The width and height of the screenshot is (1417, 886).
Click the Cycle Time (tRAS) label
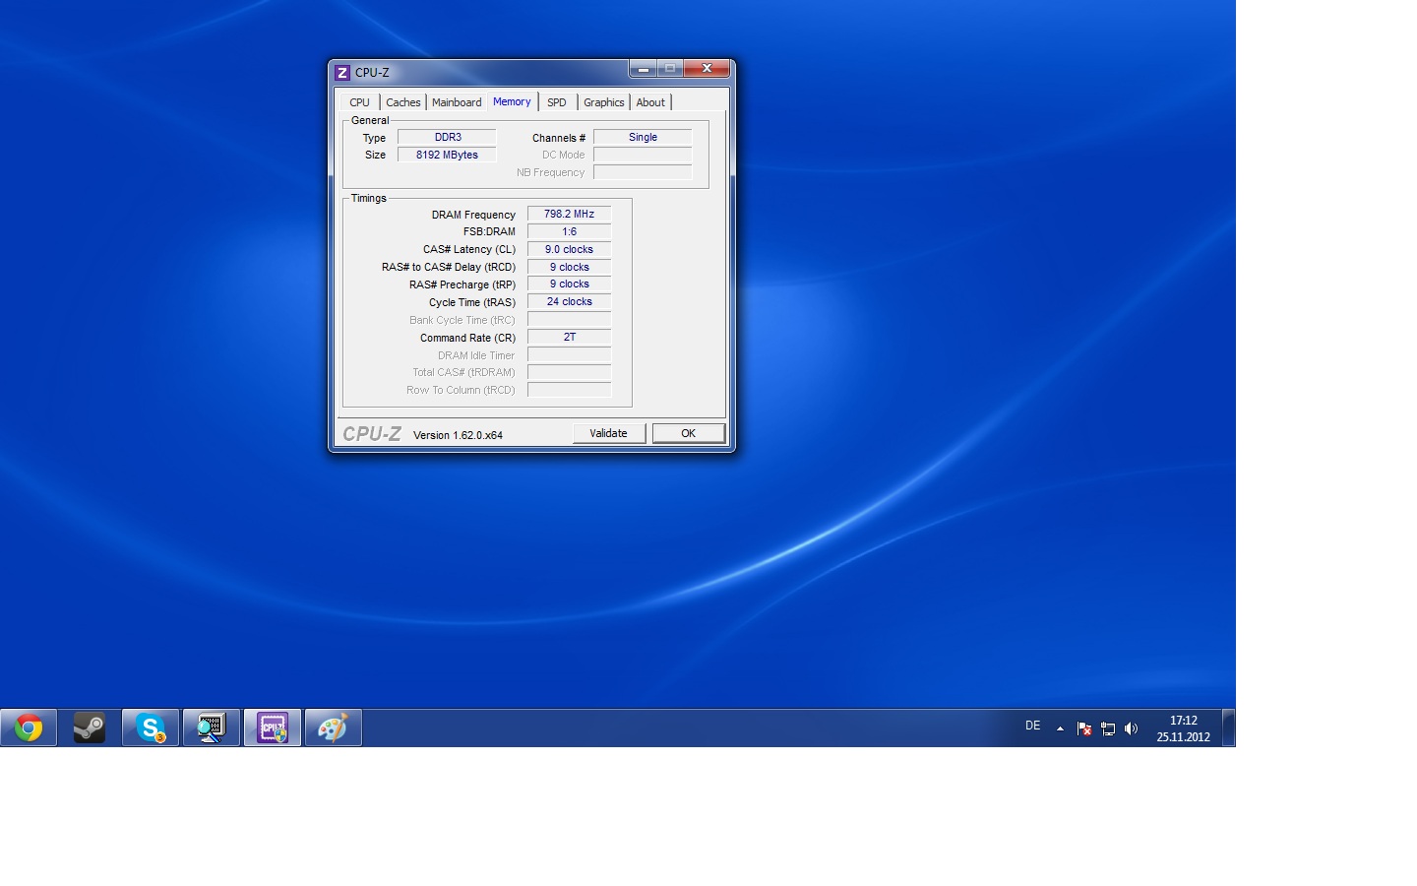tap(472, 302)
